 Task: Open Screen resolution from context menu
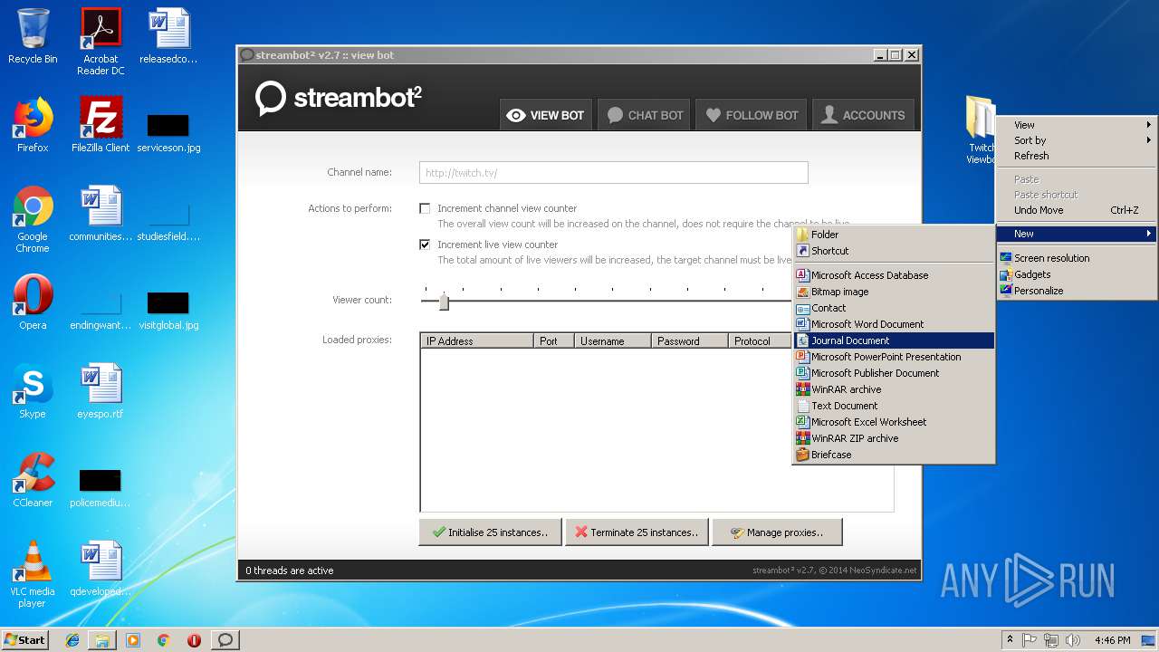tap(1077, 258)
